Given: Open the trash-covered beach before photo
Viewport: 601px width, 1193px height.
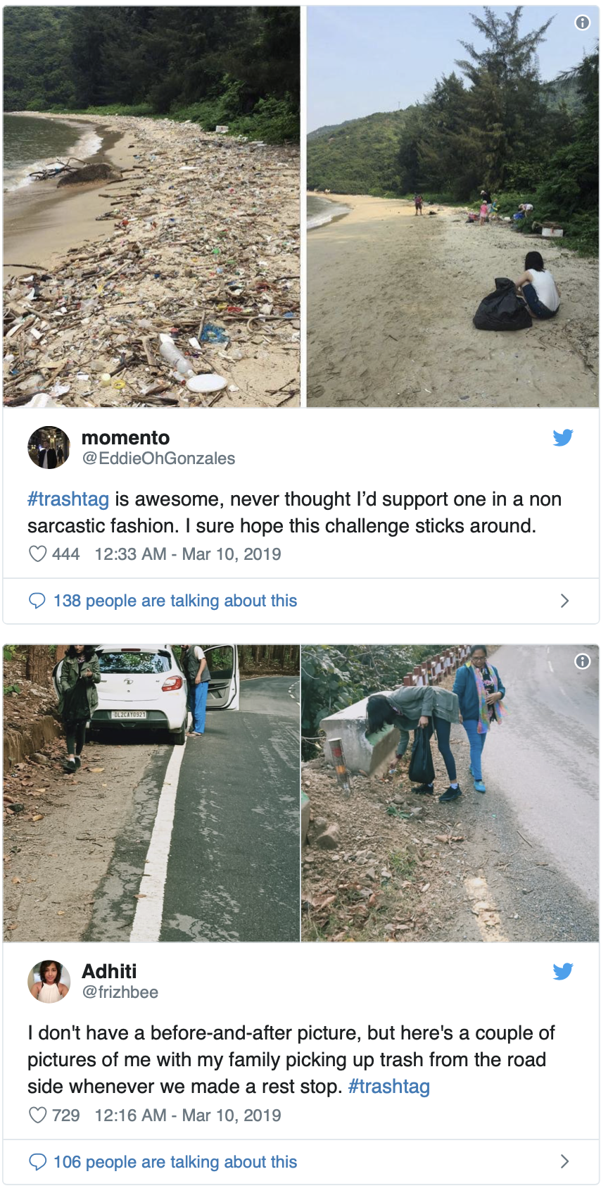Looking at the screenshot, I should click(x=151, y=206).
